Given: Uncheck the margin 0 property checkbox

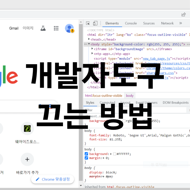Looking at the screenshot, I should click(x=86, y=158).
